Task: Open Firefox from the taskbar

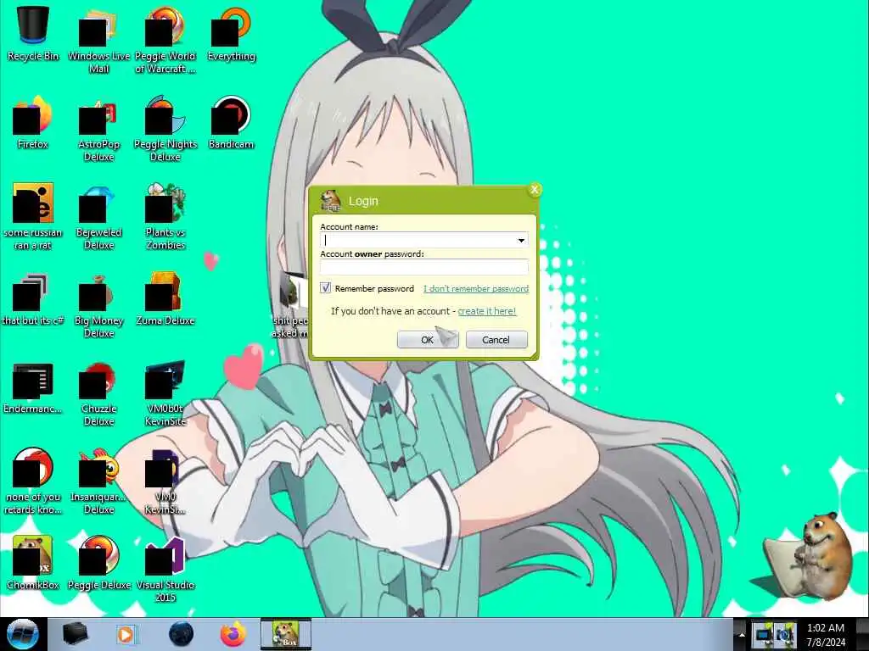Action: (x=233, y=634)
